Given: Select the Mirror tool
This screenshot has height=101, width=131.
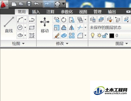Looking at the screenshot, I should pos(72,28).
